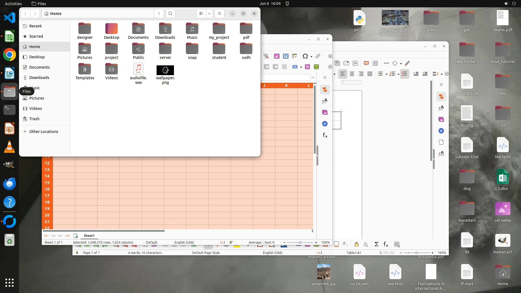Insert special character with Omega icon
Screen dimensions: 521x293
coord(305,56)
